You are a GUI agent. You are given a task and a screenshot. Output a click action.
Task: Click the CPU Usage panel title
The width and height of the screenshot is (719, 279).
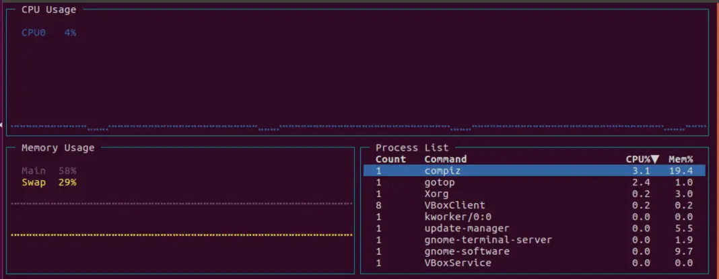(49, 9)
